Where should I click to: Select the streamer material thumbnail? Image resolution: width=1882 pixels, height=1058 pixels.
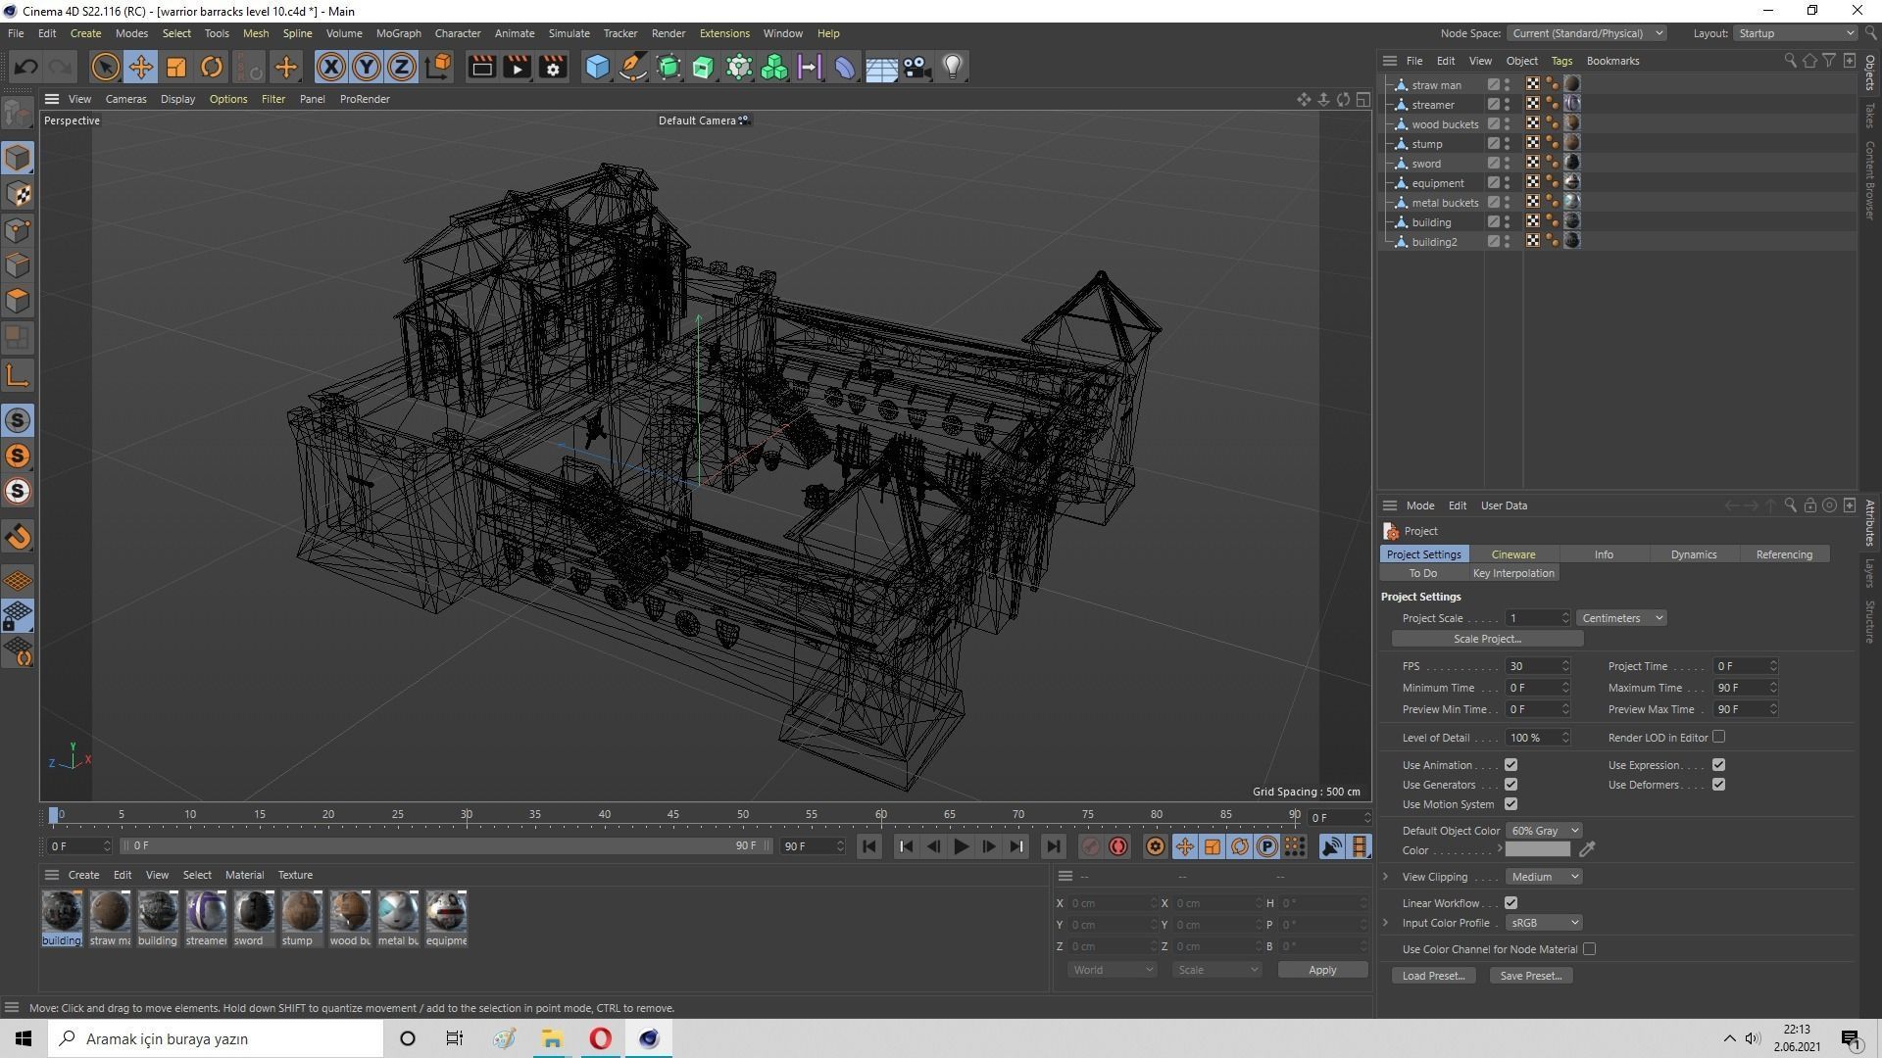206,911
